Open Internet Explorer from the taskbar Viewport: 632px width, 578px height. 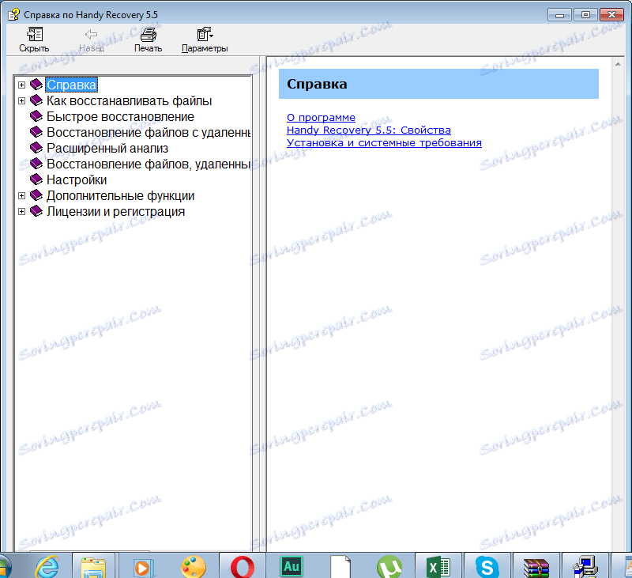pyautogui.click(x=47, y=567)
